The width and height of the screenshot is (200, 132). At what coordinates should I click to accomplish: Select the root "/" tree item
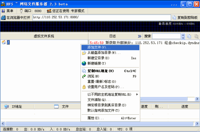pos(8,42)
